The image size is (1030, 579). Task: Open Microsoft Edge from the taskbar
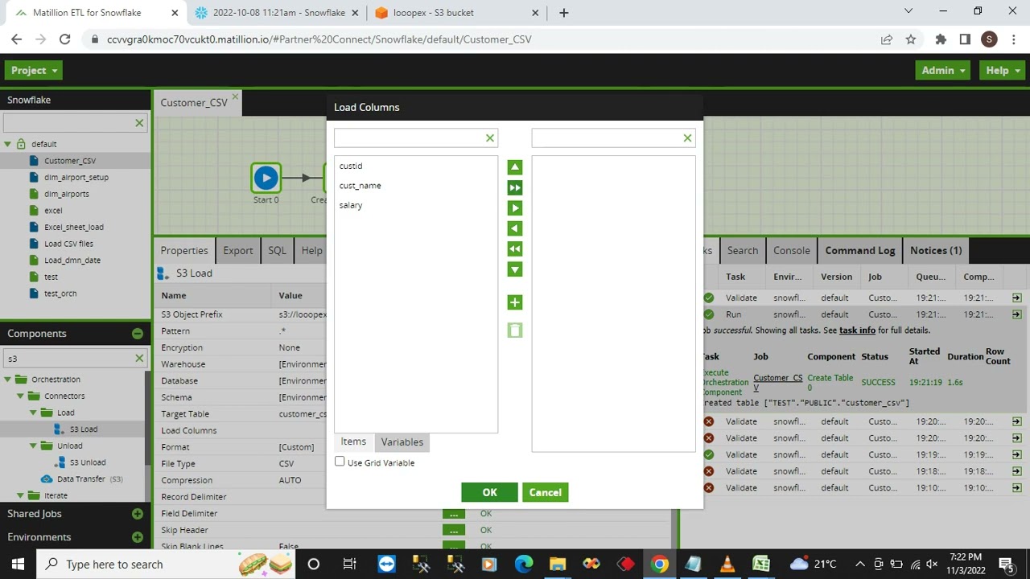pos(523,564)
